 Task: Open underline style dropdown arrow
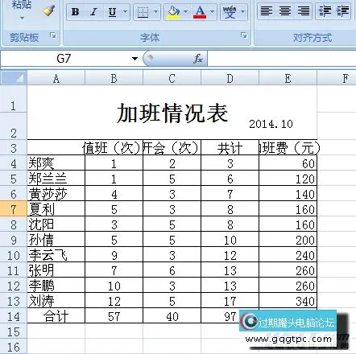tap(125, 12)
